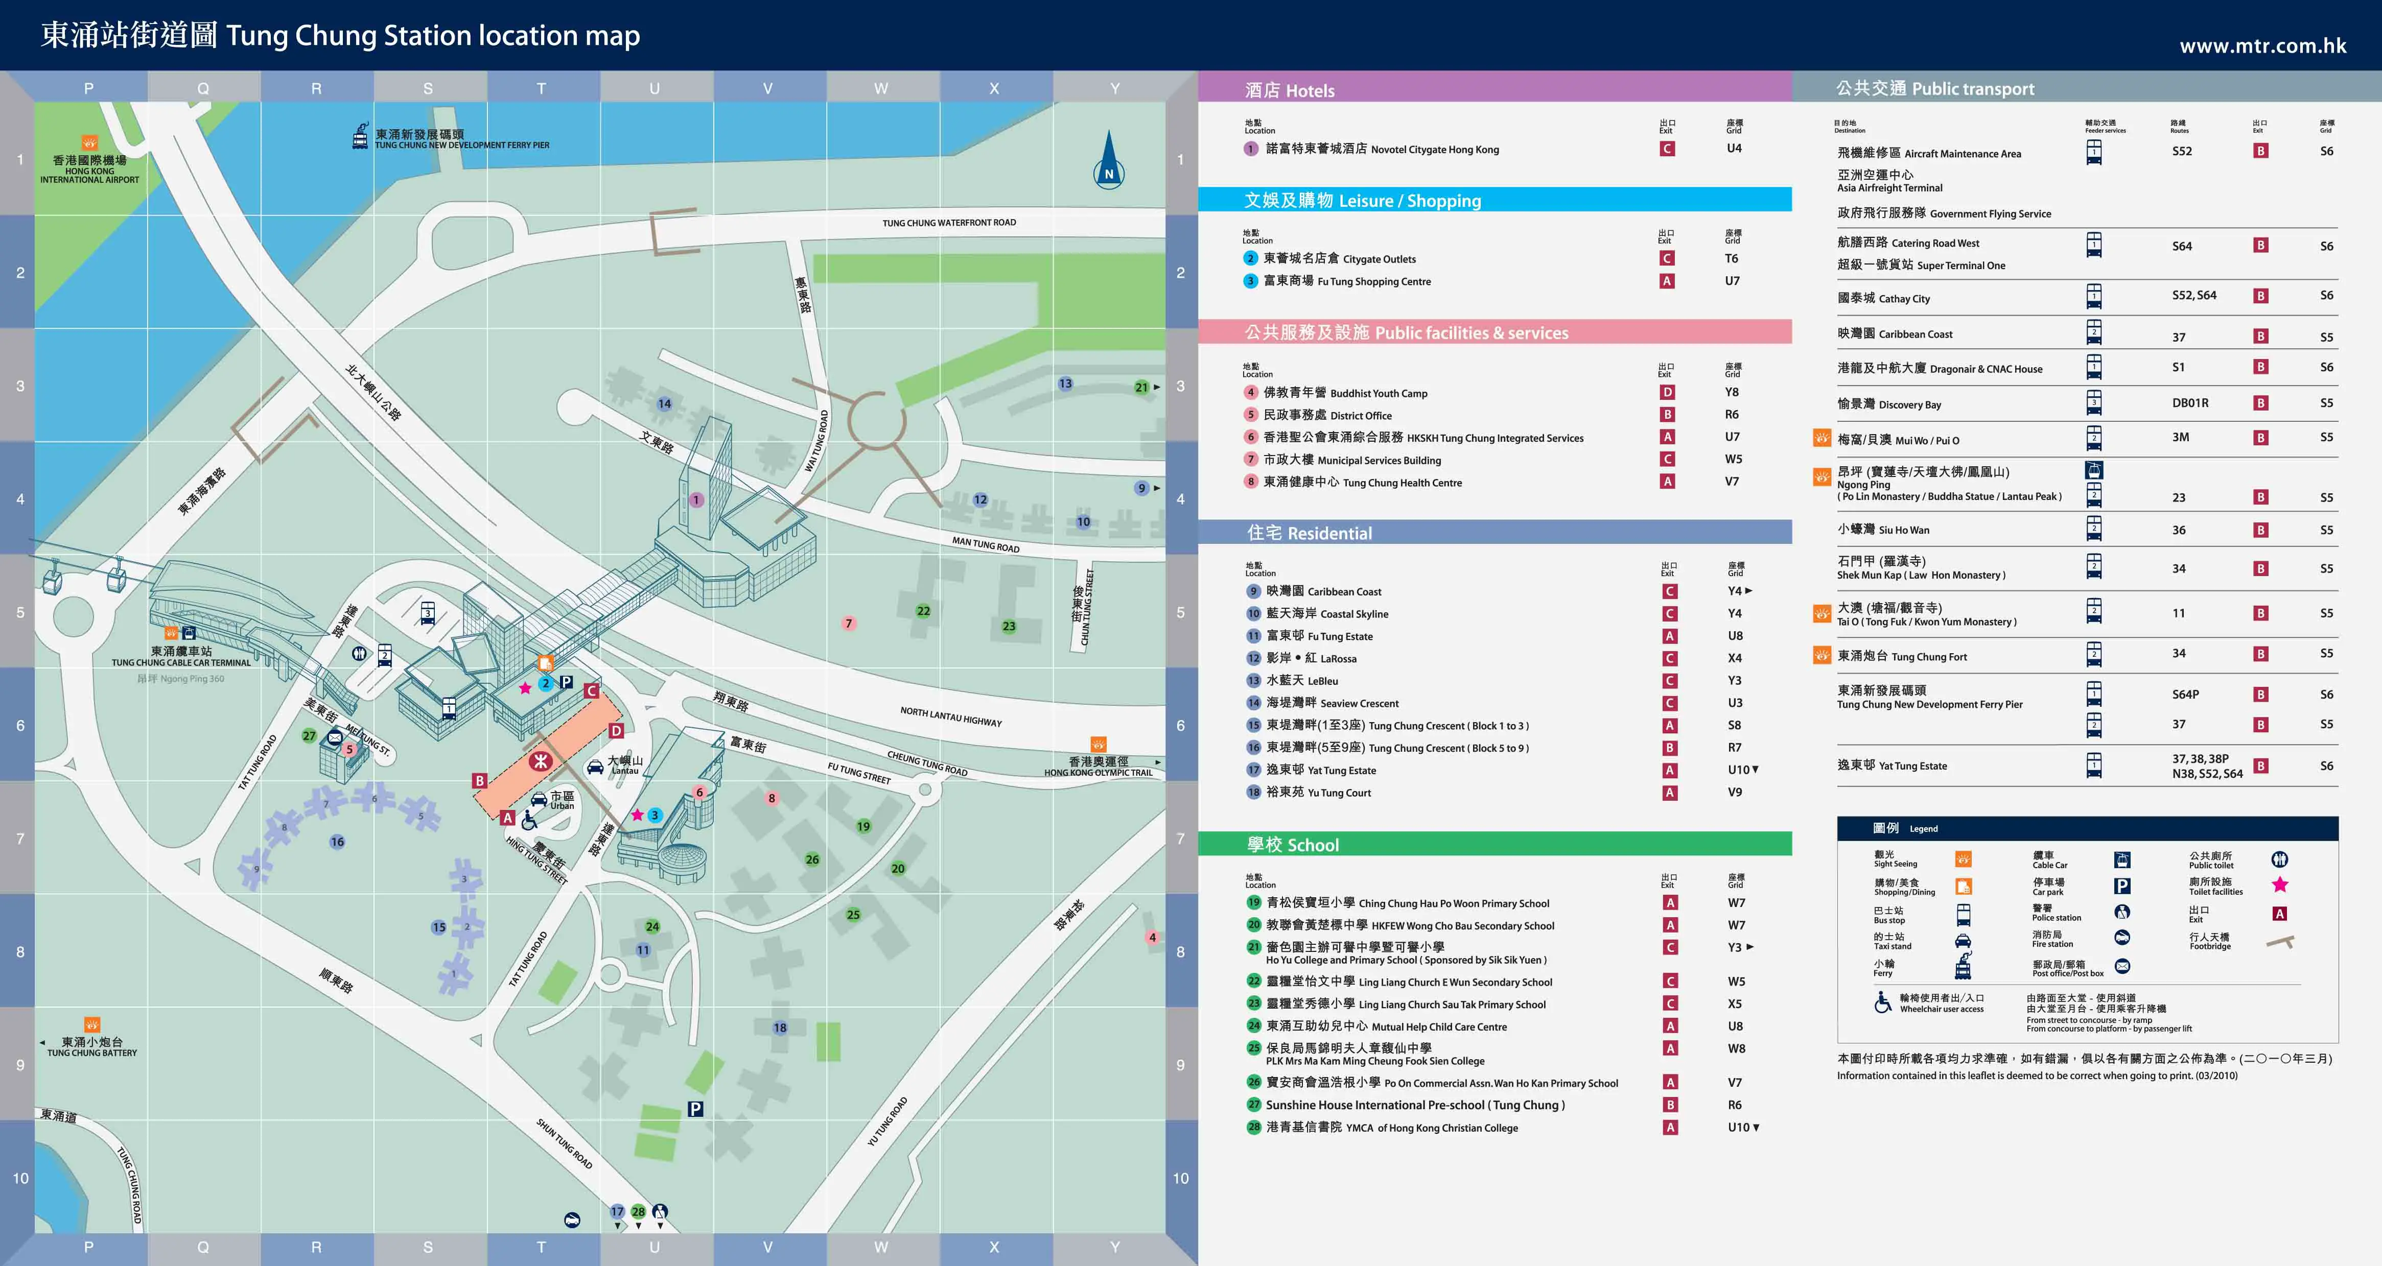Viewport: 2382px width, 1266px height.
Task: Select the Urban taxi stand icon
Action: tap(539, 799)
